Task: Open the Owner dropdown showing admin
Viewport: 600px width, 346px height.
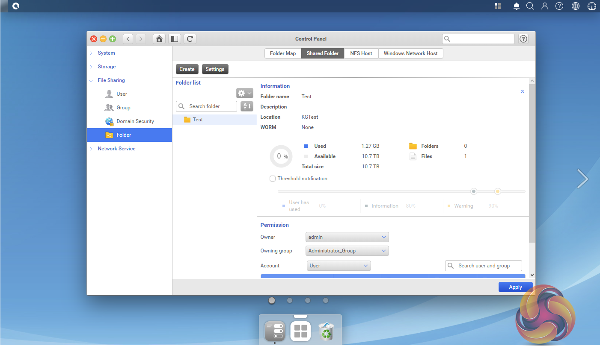Action: (347, 237)
